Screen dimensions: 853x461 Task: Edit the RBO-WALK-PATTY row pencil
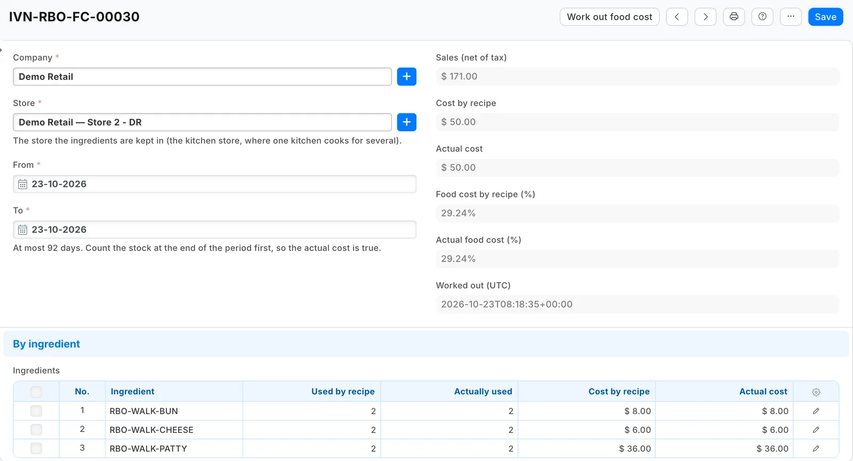coord(816,448)
